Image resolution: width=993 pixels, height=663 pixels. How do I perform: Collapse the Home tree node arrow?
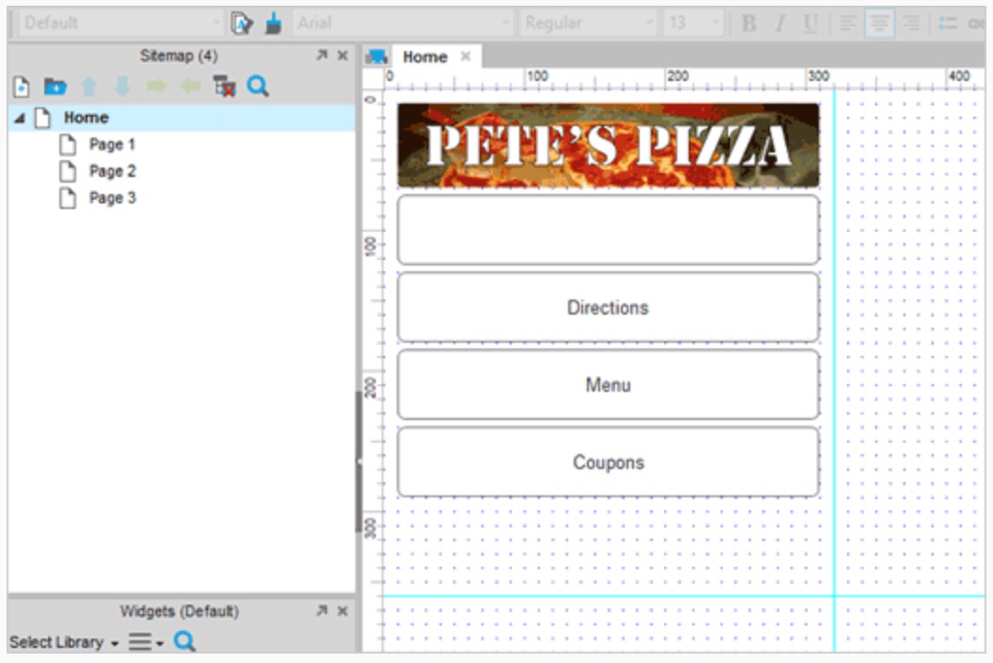[20, 118]
